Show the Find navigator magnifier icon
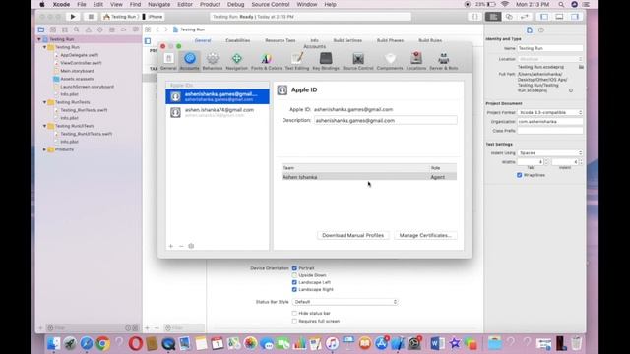630x354 pixels. tap(77, 29)
